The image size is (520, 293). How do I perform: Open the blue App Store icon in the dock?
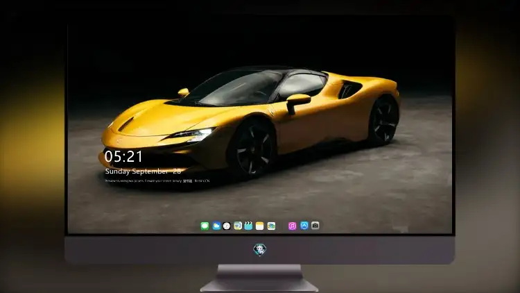click(304, 226)
